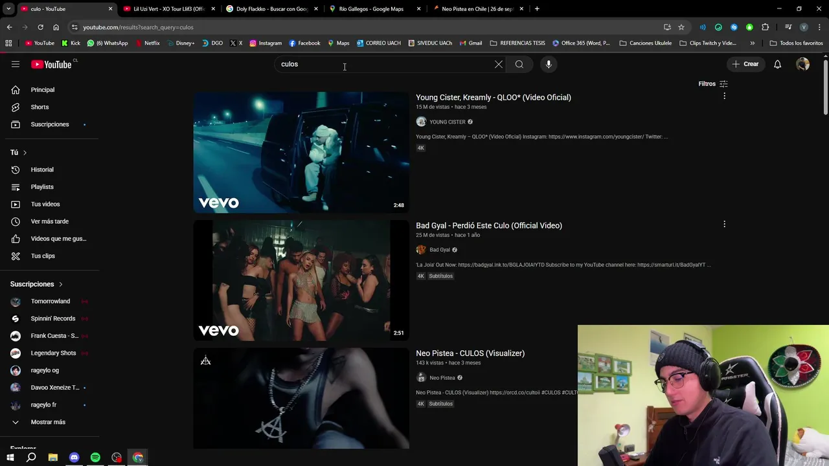Start voice search with microphone icon
The width and height of the screenshot is (829, 466).
tap(549, 64)
